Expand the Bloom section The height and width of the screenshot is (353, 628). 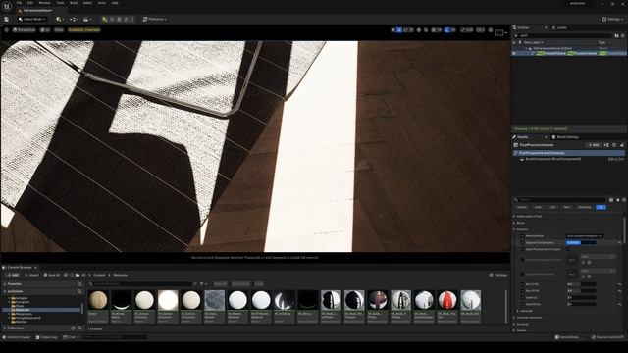[x=514, y=223]
